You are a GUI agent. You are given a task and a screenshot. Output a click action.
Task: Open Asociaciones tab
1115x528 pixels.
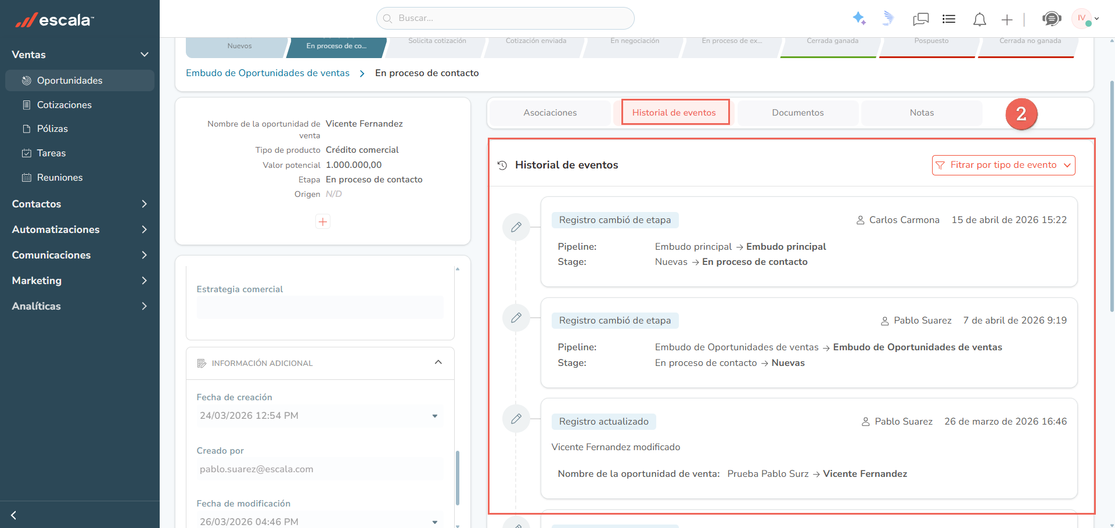point(550,113)
